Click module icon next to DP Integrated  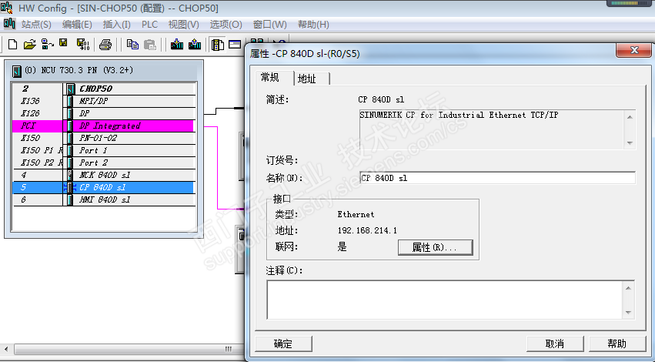pos(70,126)
